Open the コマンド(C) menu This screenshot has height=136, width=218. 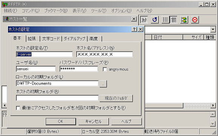tap(31, 11)
